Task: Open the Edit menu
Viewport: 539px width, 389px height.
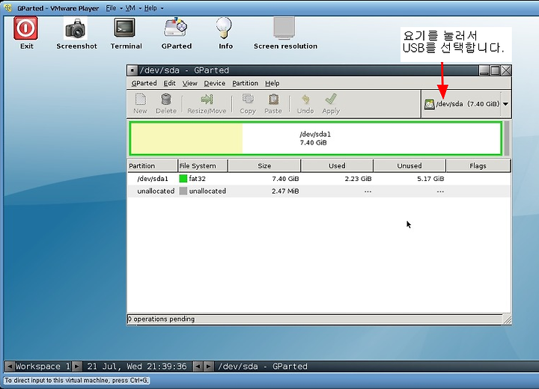Action: [x=169, y=83]
